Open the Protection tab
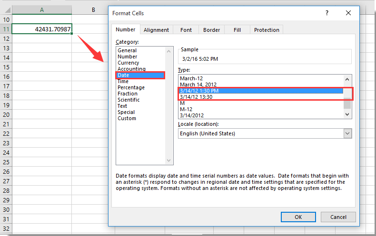Viewport: 376px width, 236px height. (x=267, y=30)
